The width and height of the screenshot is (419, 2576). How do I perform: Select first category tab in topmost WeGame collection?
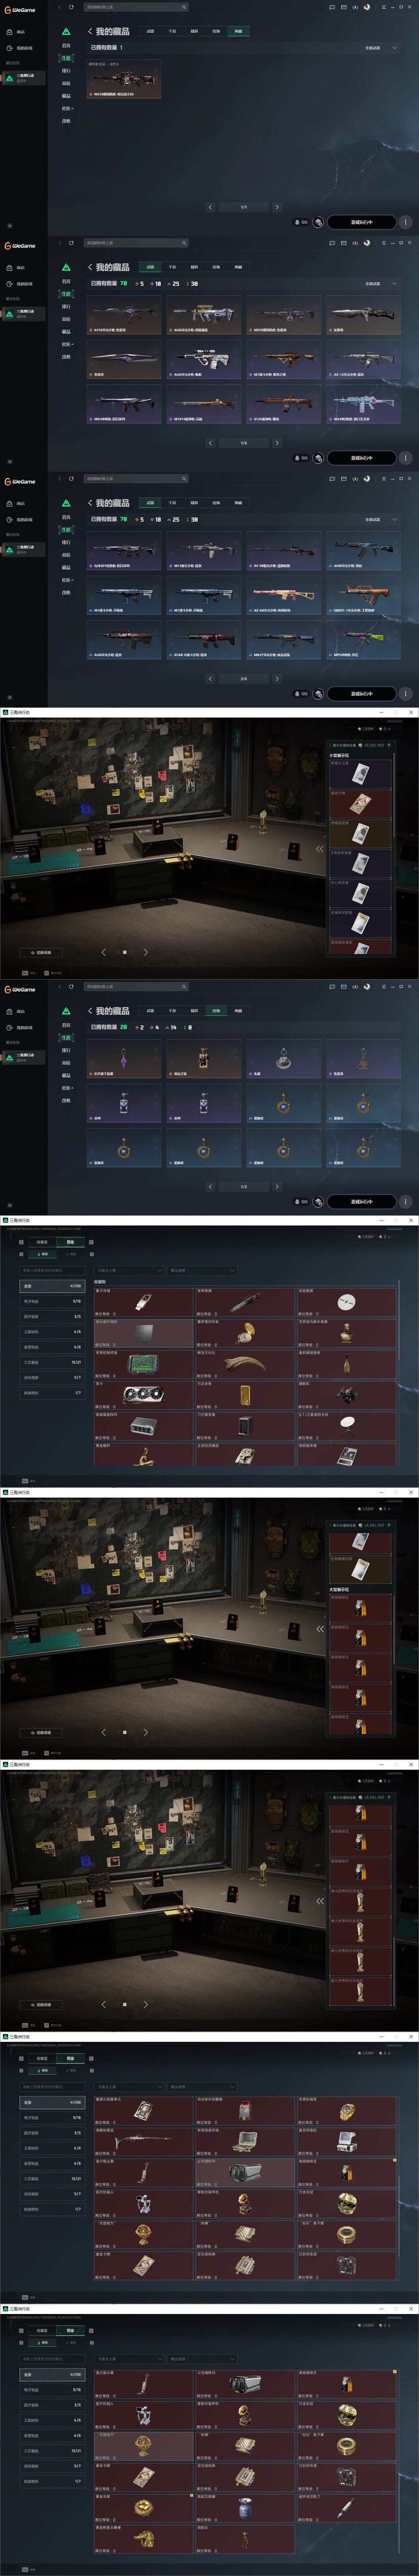click(x=150, y=31)
